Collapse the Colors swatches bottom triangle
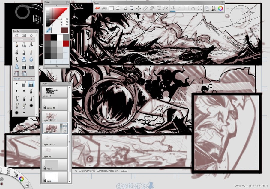This screenshot has height=189, width=270. tap(56, 66)
